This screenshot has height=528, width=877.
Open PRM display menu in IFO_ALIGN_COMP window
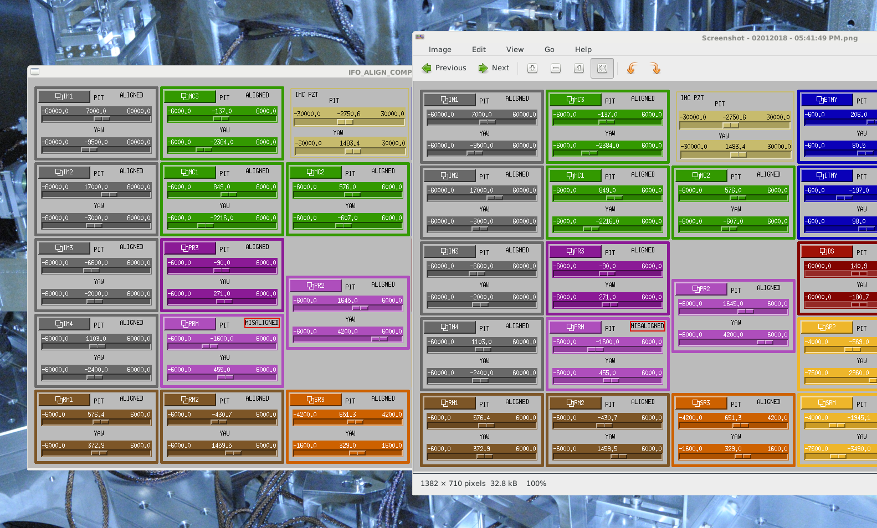pos(190,324)
